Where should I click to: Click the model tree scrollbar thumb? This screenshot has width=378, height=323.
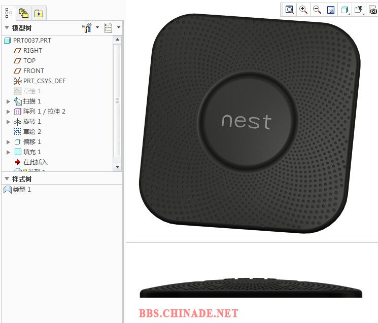pyautogui.click(x=117, y=100)
